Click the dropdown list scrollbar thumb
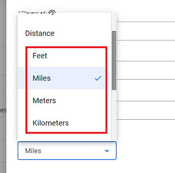 click(114, 61)
